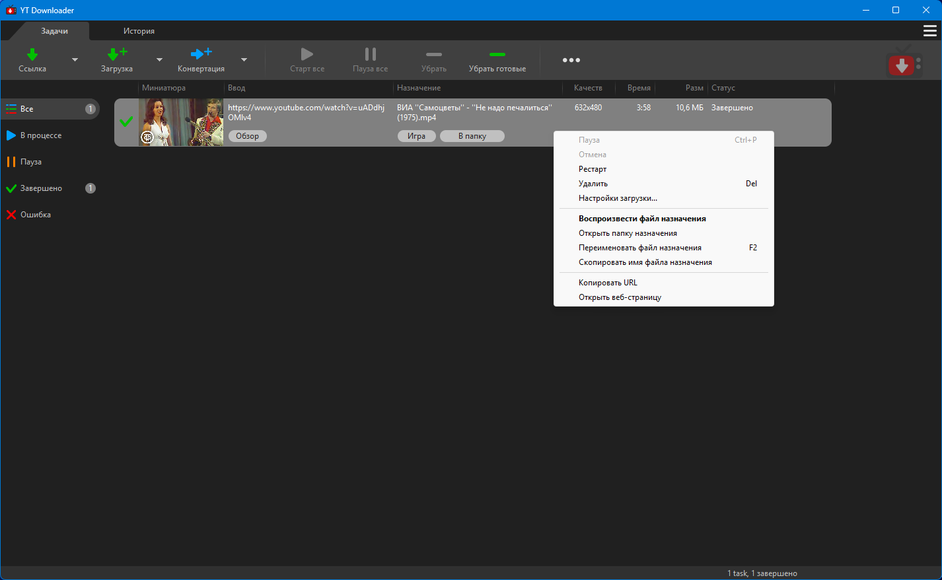Click the green Ссылка download arrow icon
Viewport: 942px width, 580px height.
click(32, 55)
